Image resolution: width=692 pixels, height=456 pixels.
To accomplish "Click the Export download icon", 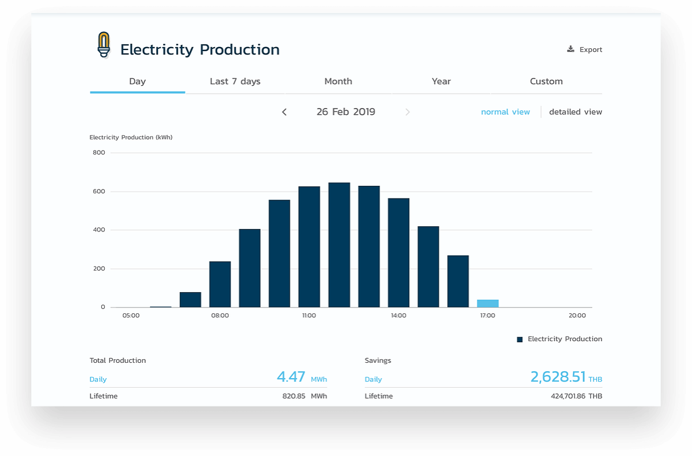I will tap(570, 49).
